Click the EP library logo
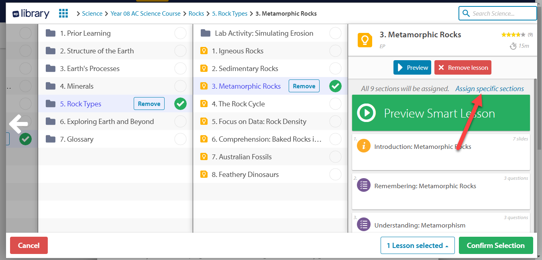 click(31, 13)
